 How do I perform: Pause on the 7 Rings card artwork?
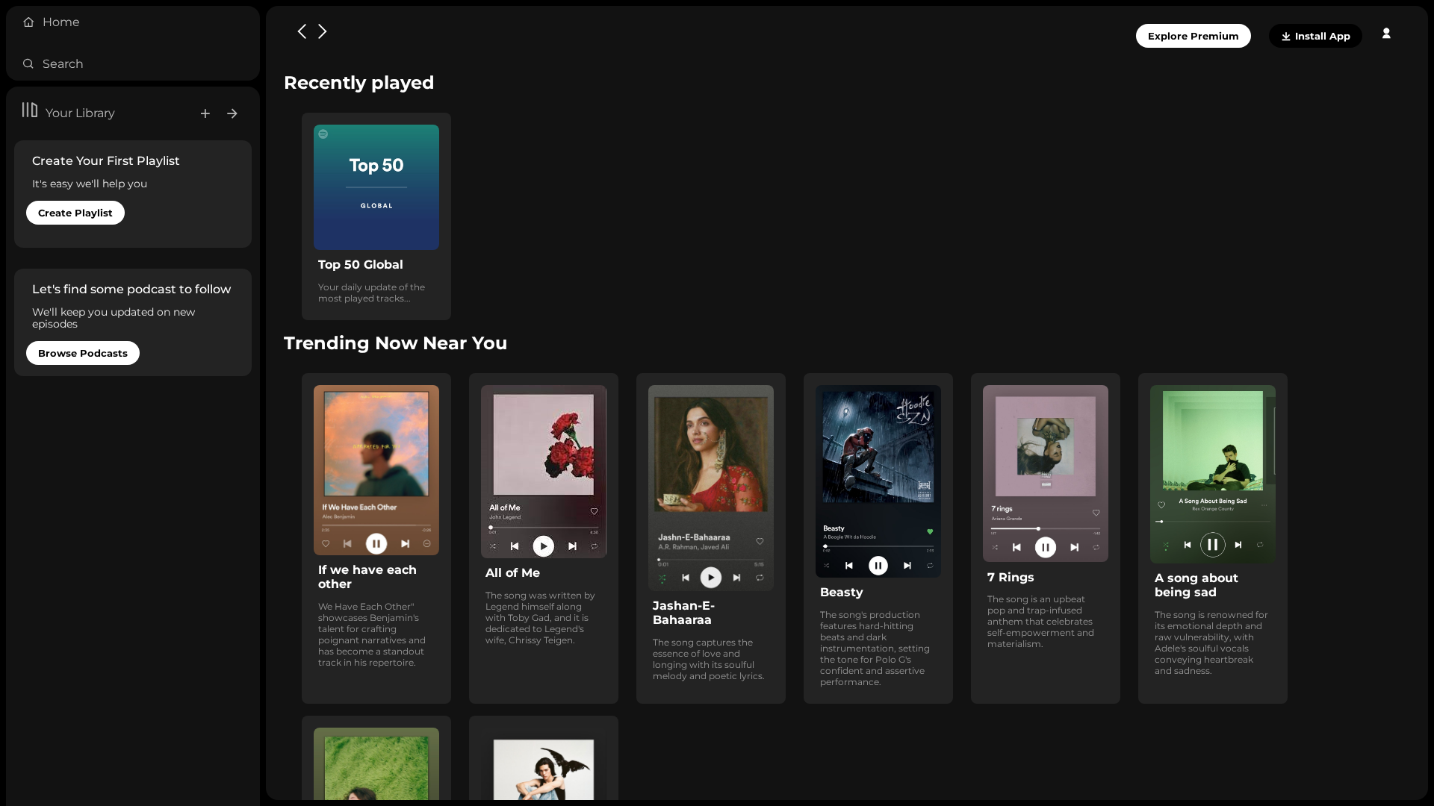click(1046, 547)
